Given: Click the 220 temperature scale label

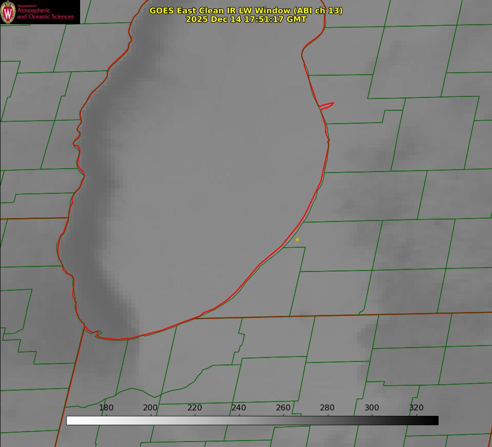Looking at the screenshot, I should pyautogui.click(x=195, y=408).
